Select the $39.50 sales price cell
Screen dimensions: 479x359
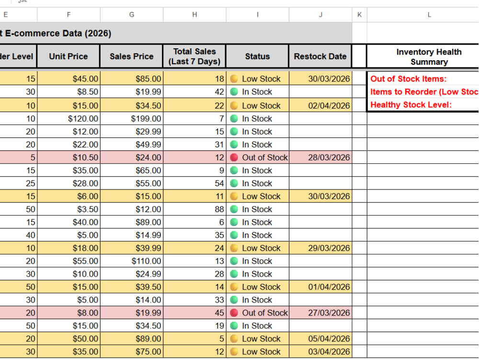132,287
